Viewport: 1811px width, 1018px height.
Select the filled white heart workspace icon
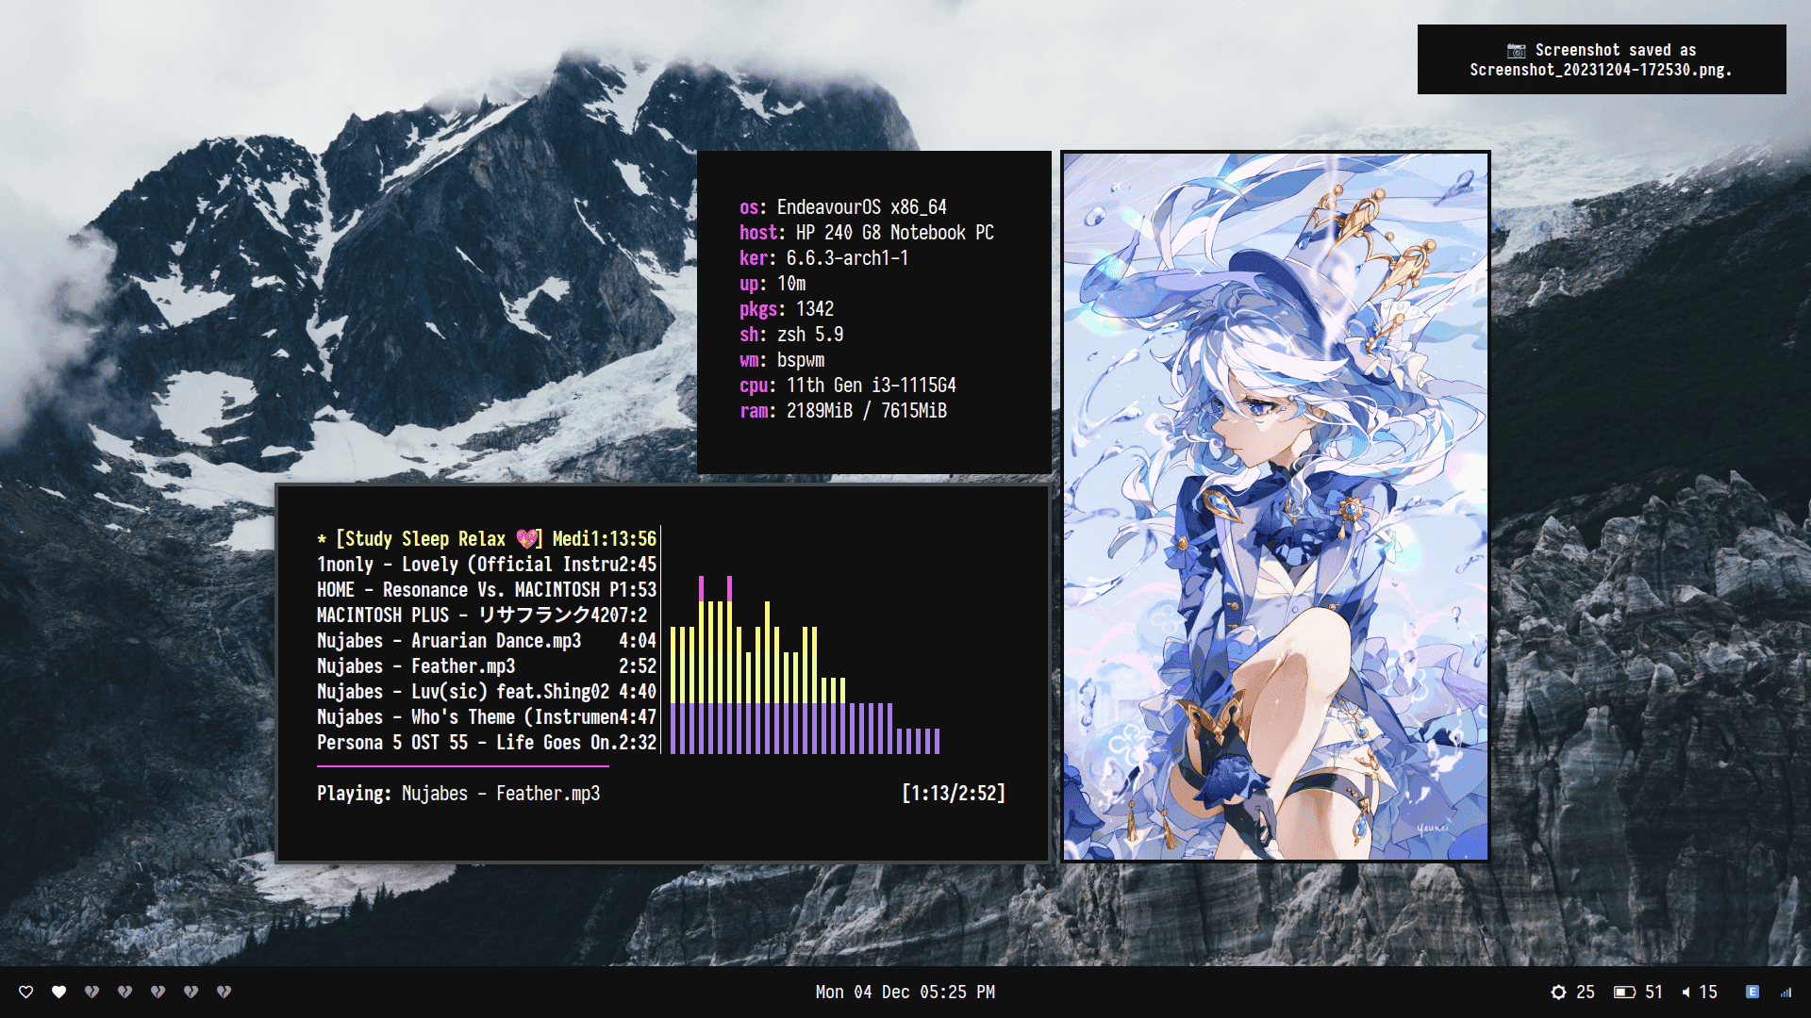pyautogui.click(x=58, y=992)
